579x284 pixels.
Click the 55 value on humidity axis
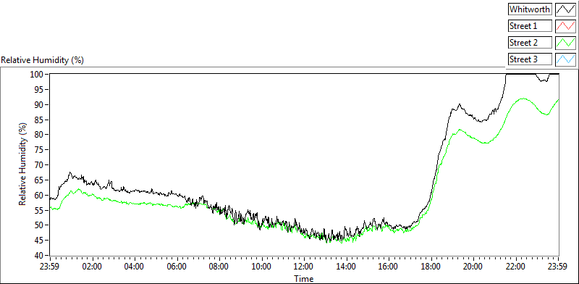[40, 210]
